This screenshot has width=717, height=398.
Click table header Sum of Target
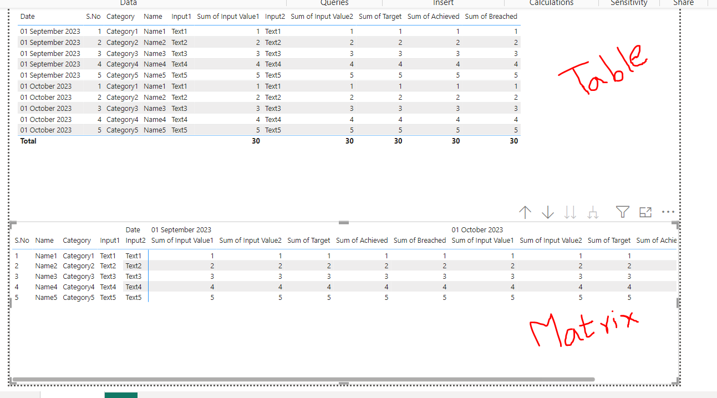point(380,17)
